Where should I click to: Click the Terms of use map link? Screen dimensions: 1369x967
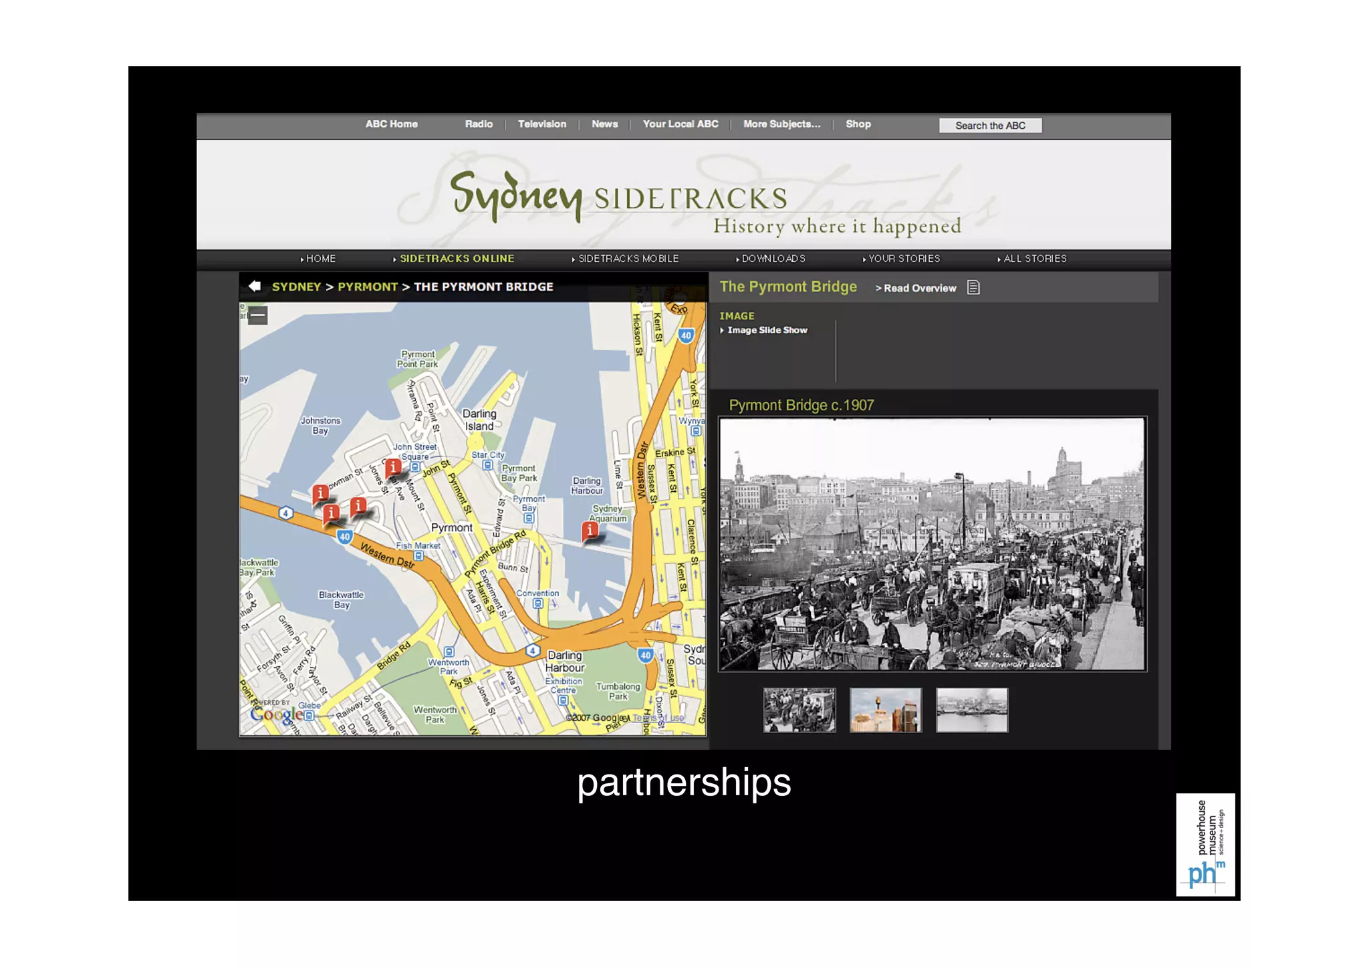tap(658, 718)
